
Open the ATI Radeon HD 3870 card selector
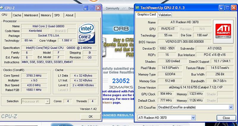point(166,117)
